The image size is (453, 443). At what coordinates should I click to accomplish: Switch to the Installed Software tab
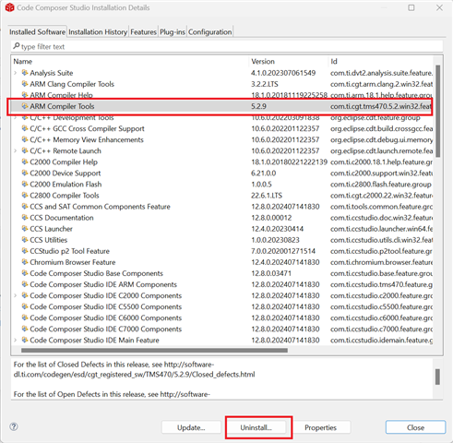pyautogui.click(x=37, y=31)
